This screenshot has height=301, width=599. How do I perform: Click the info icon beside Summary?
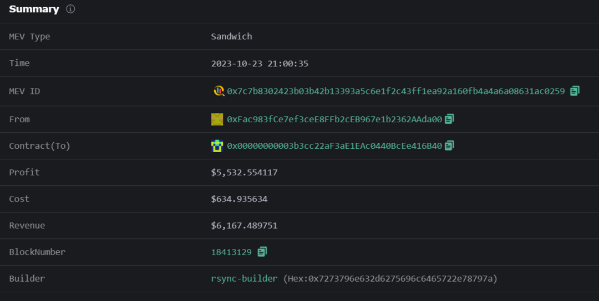[70, 9]
